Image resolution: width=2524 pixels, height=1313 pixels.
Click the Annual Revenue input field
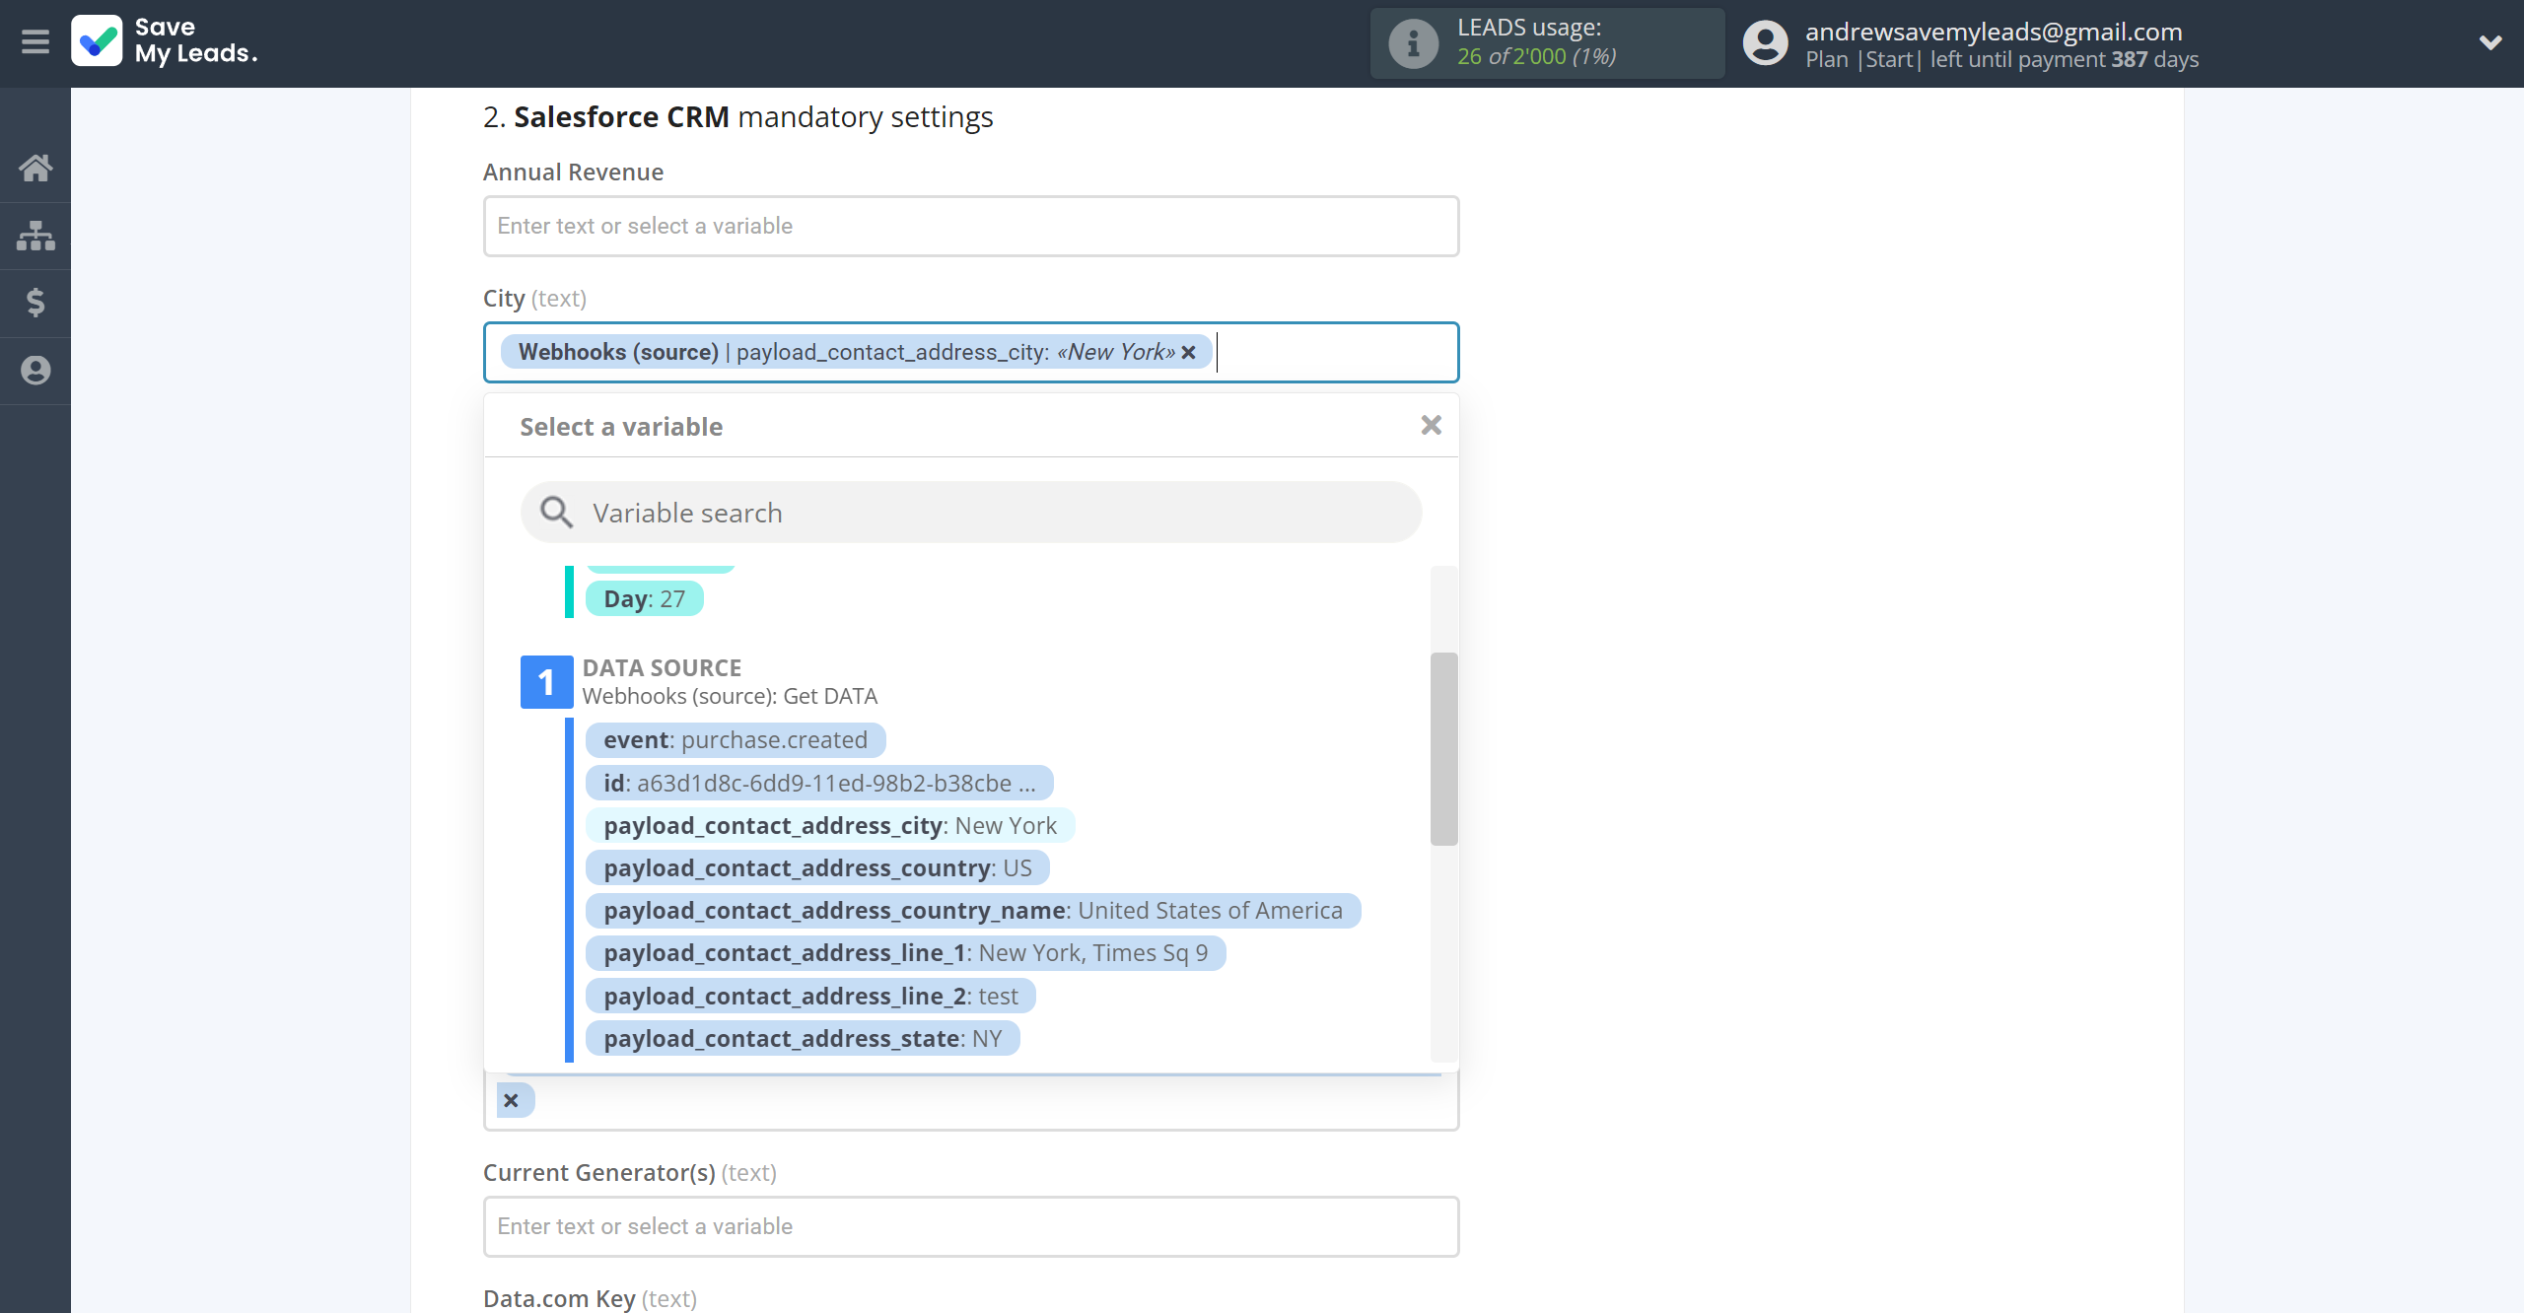tap(970, 227)
